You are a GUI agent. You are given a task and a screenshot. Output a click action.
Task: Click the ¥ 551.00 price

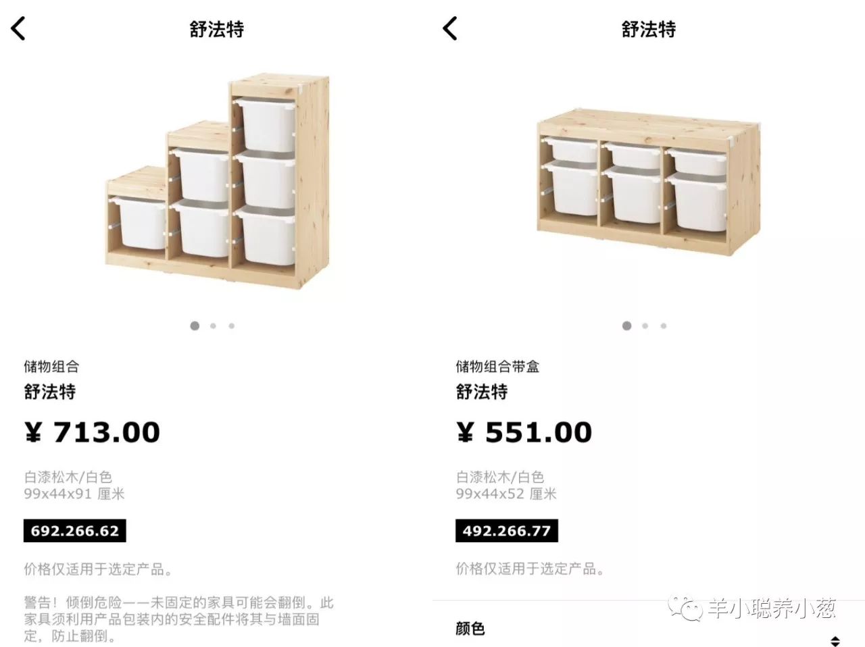[x=524, y=432]
